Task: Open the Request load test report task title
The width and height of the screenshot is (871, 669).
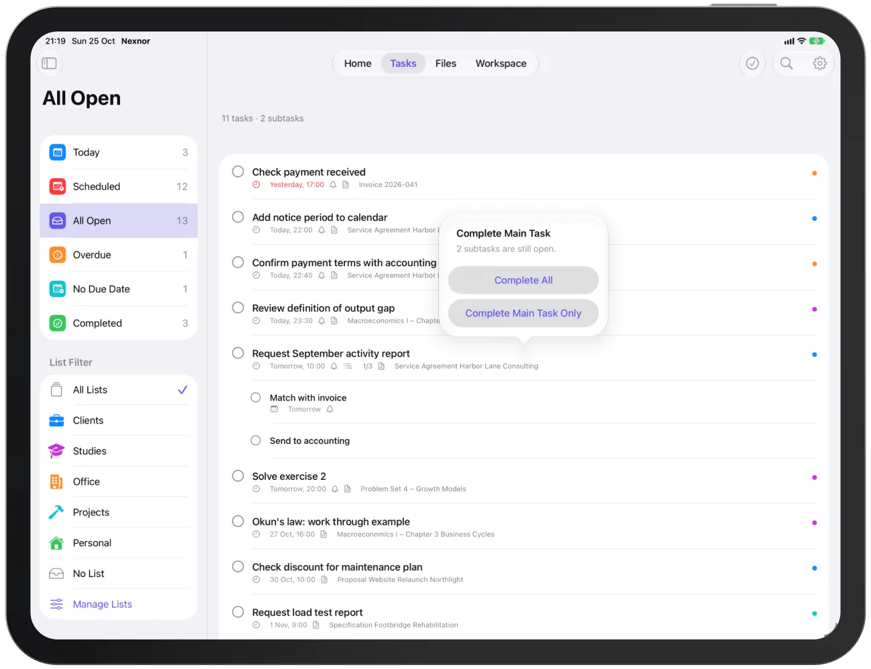Action: (x=308, y=613)
